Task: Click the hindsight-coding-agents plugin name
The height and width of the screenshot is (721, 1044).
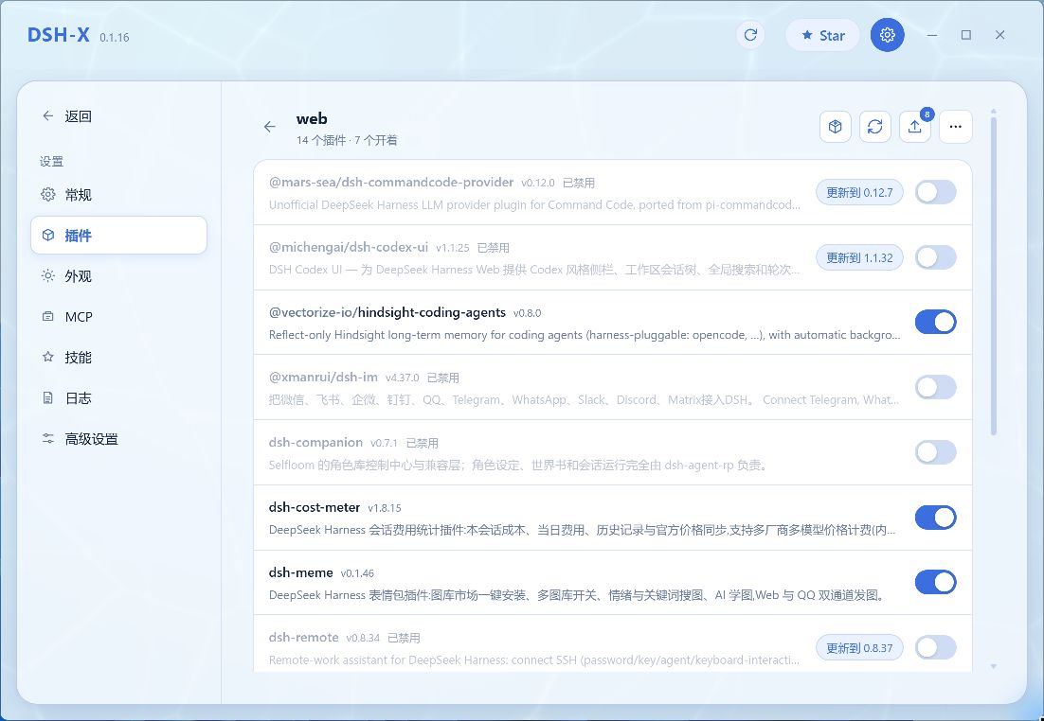Action: click(x=387, y=312)
